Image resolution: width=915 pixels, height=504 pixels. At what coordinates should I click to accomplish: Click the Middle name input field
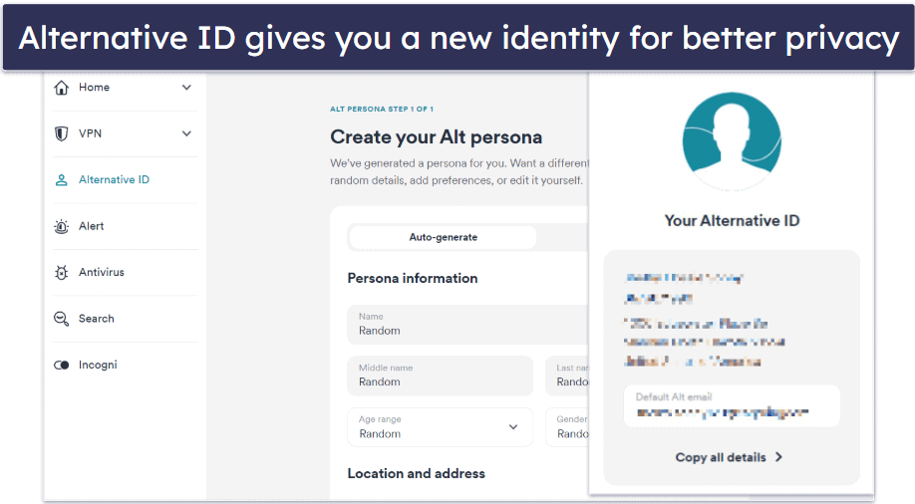440,376
